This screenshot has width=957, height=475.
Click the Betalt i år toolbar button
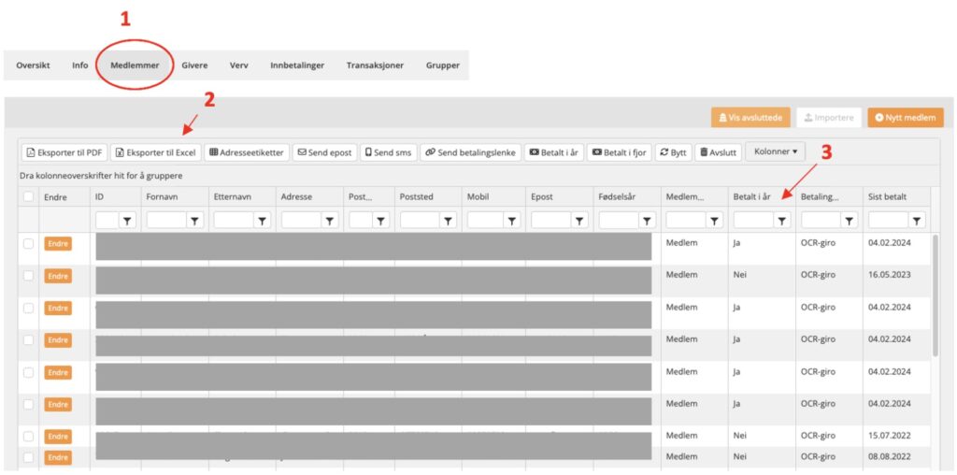[554, 152]
